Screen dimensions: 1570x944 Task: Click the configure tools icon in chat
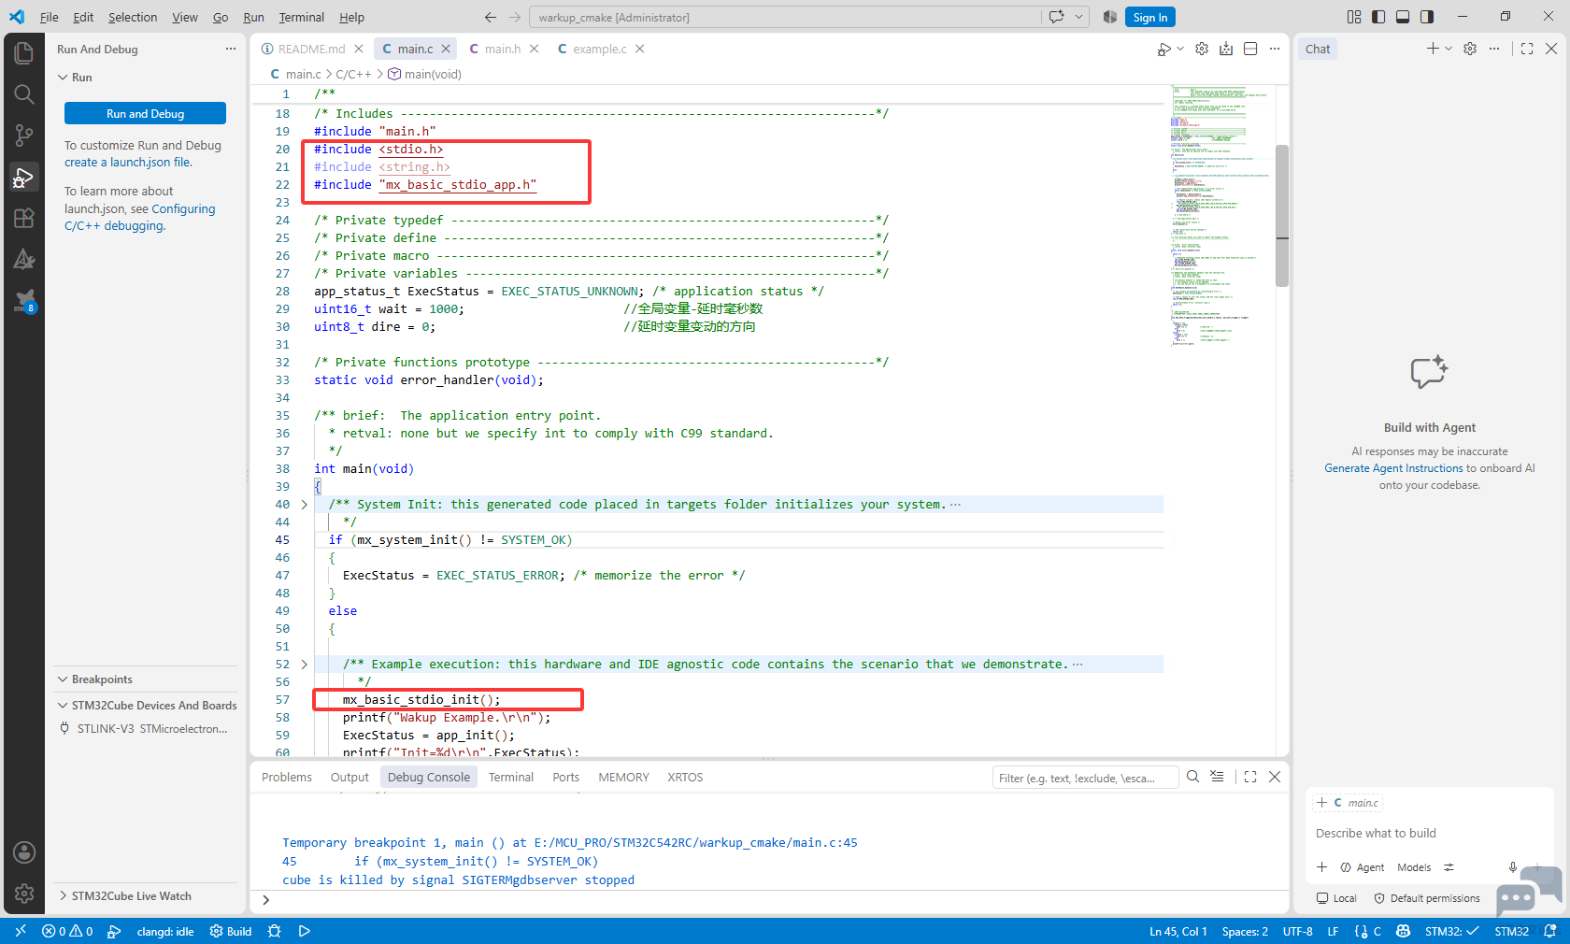click(1449, 867)
